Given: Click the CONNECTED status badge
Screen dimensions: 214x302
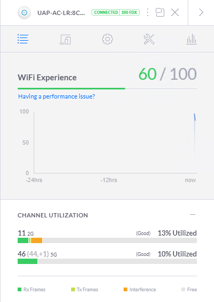Looking at the screenshot, I should tap(106, 12).
